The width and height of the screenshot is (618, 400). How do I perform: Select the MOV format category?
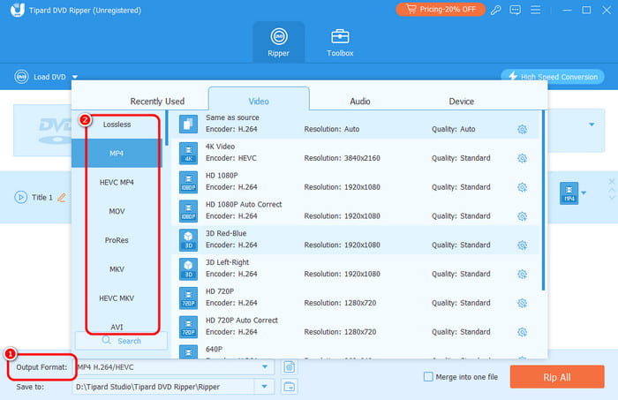pos(117,211)
